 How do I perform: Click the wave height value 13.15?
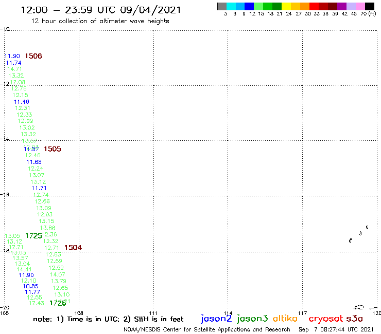pos(46,221)
